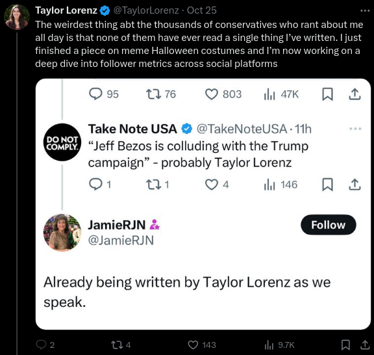Open the Oct 25 timestamp link
This screenshot has width=374, height=355.
click(x=202, y=10)
